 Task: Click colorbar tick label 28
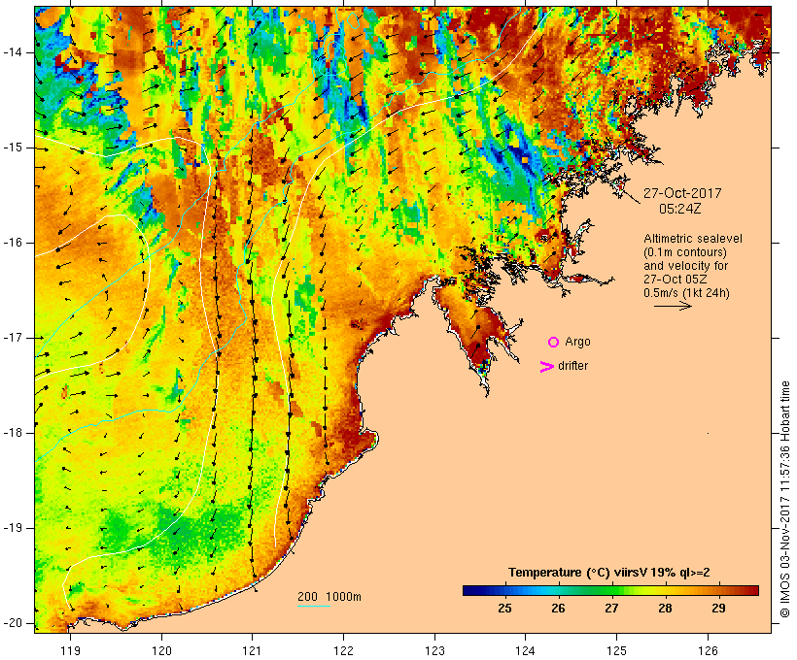[665, 609]
